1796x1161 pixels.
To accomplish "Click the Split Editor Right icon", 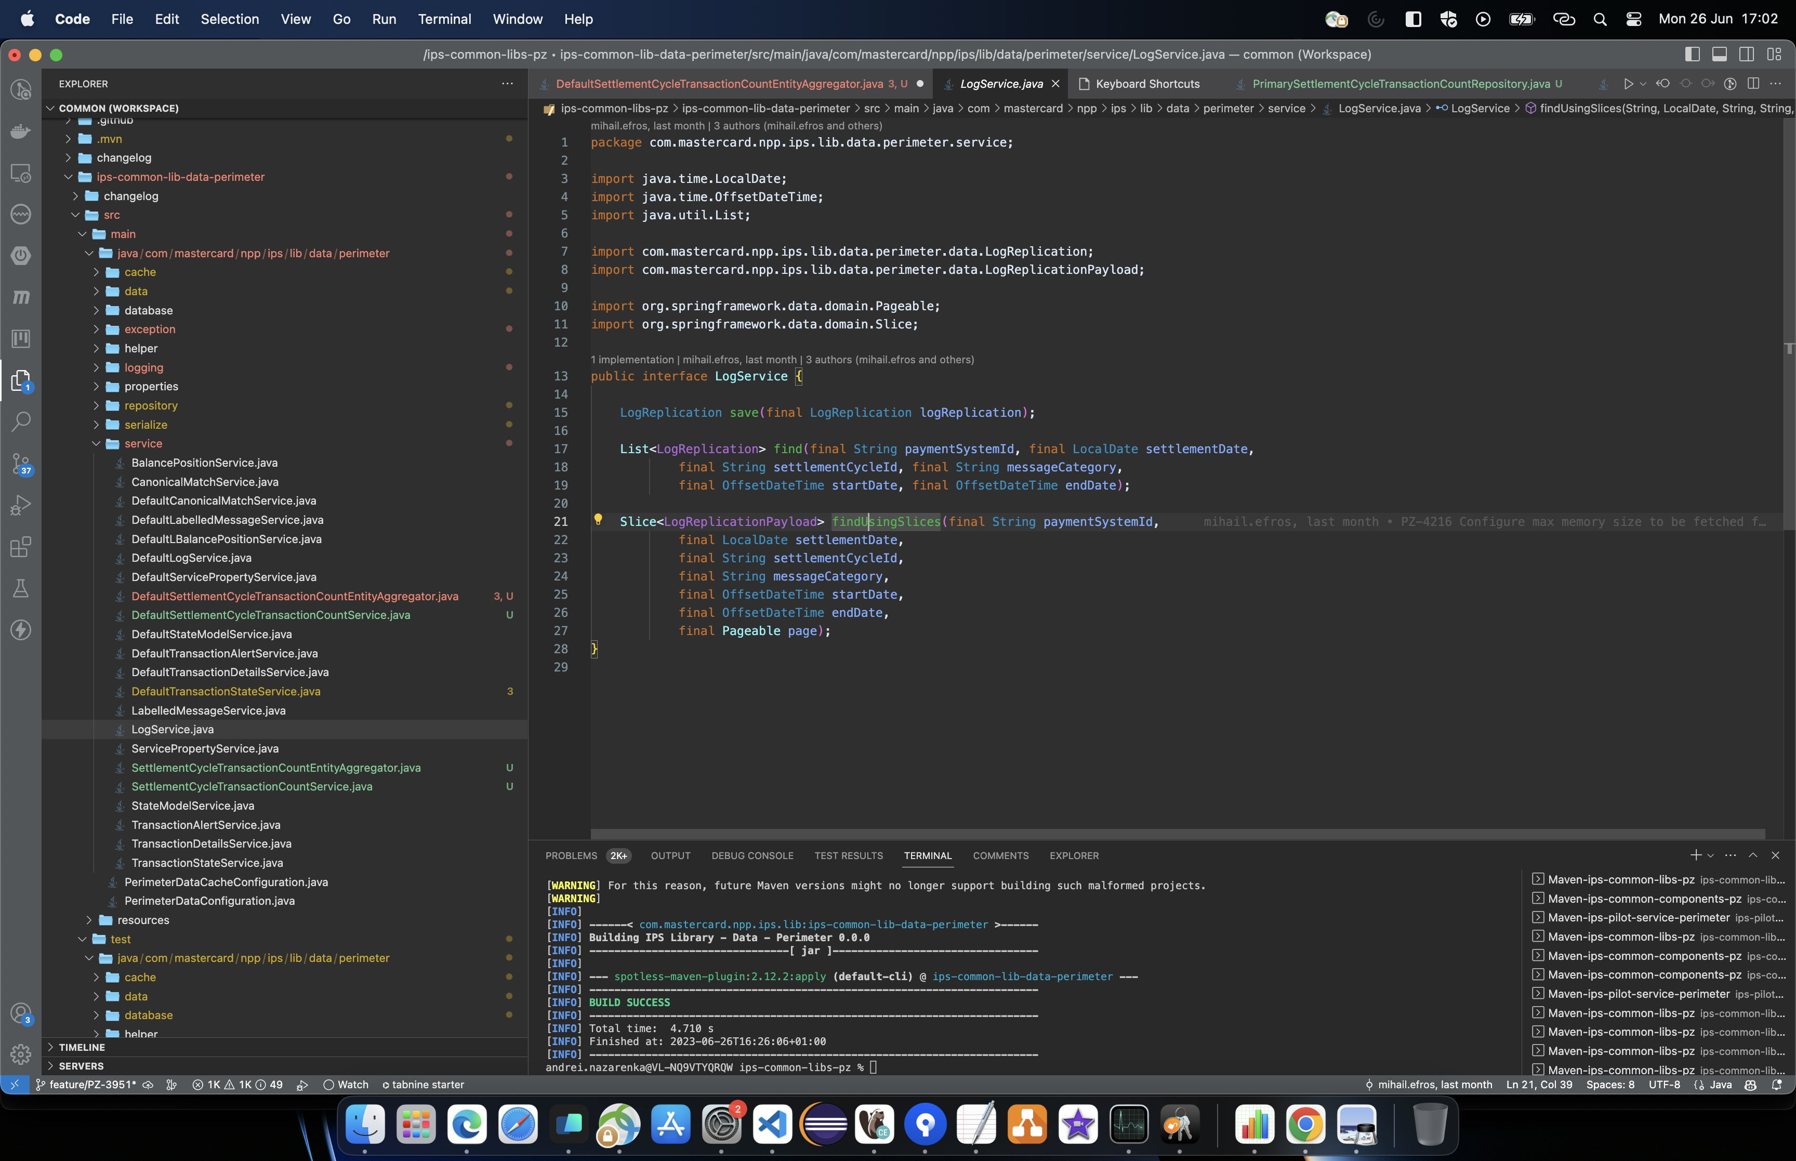I will click(x=1753, y=84).
